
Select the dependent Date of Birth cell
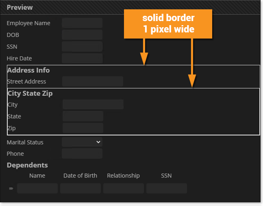pyautogui.click(x=80, y=189)
